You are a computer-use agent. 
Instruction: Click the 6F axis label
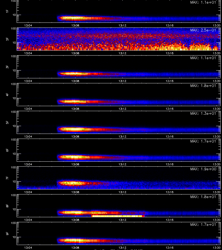7,150
